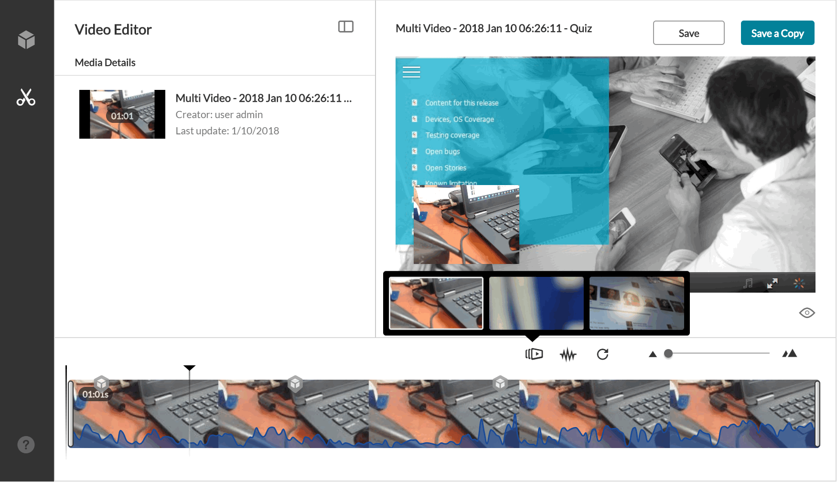Click the music note icon in player
This screenshot has height=482, width=837.
click(x=748, y=284)
